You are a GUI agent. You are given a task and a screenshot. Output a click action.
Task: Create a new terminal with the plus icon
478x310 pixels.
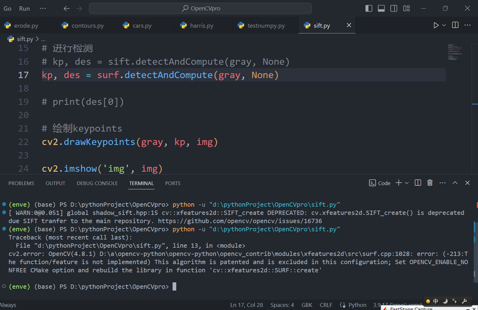click(x=399, y=183)
